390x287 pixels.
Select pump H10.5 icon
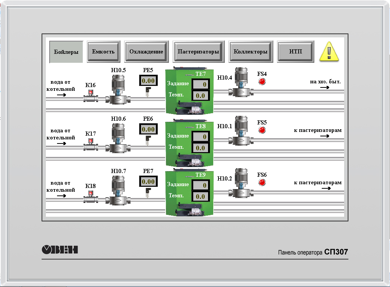[118, 90]
